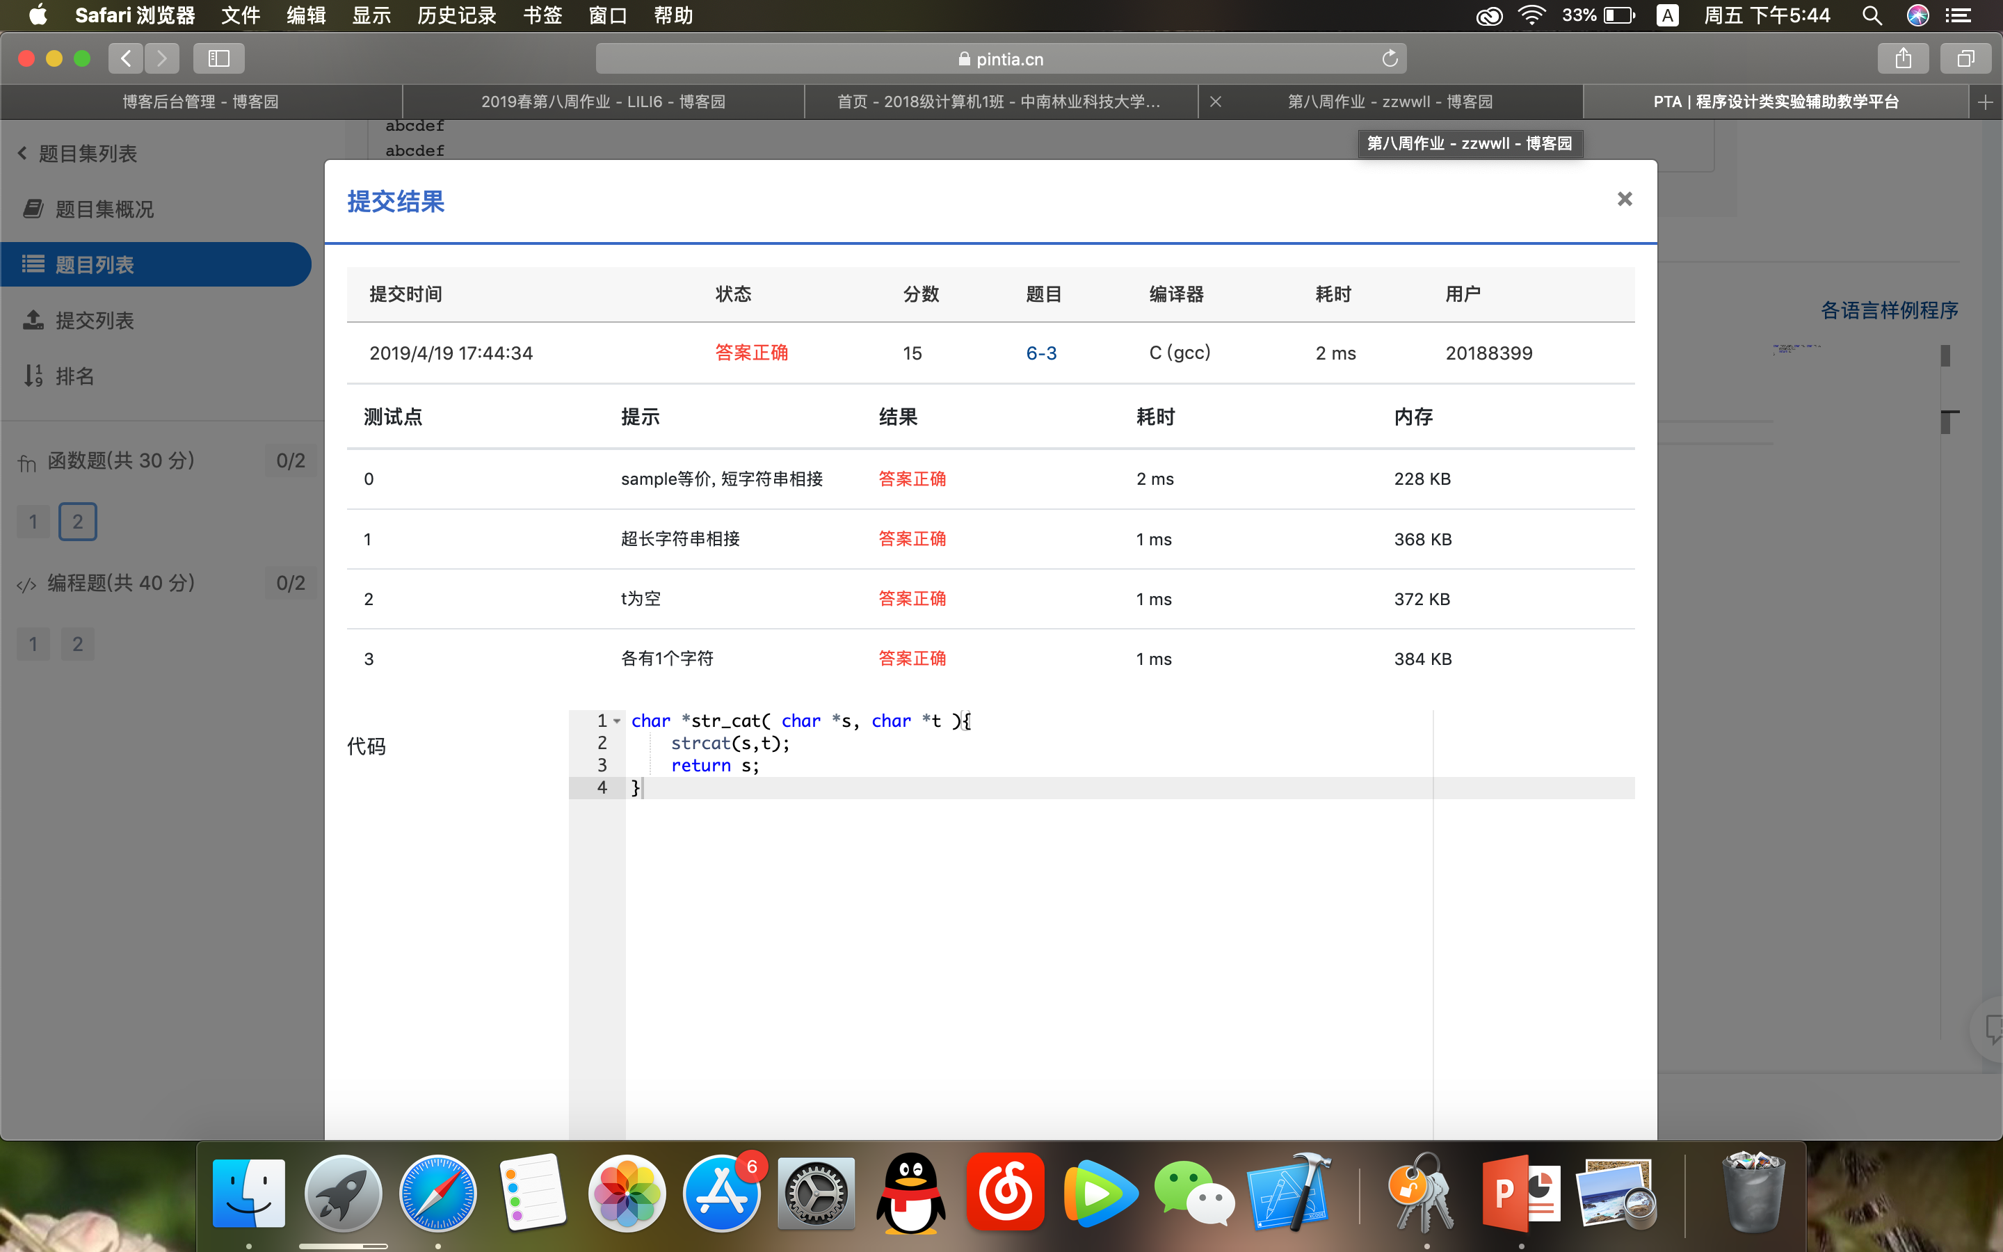Click the pintia.cn address bar
This screenshot has height=1252, width=2003.
tap(1001, 59)
